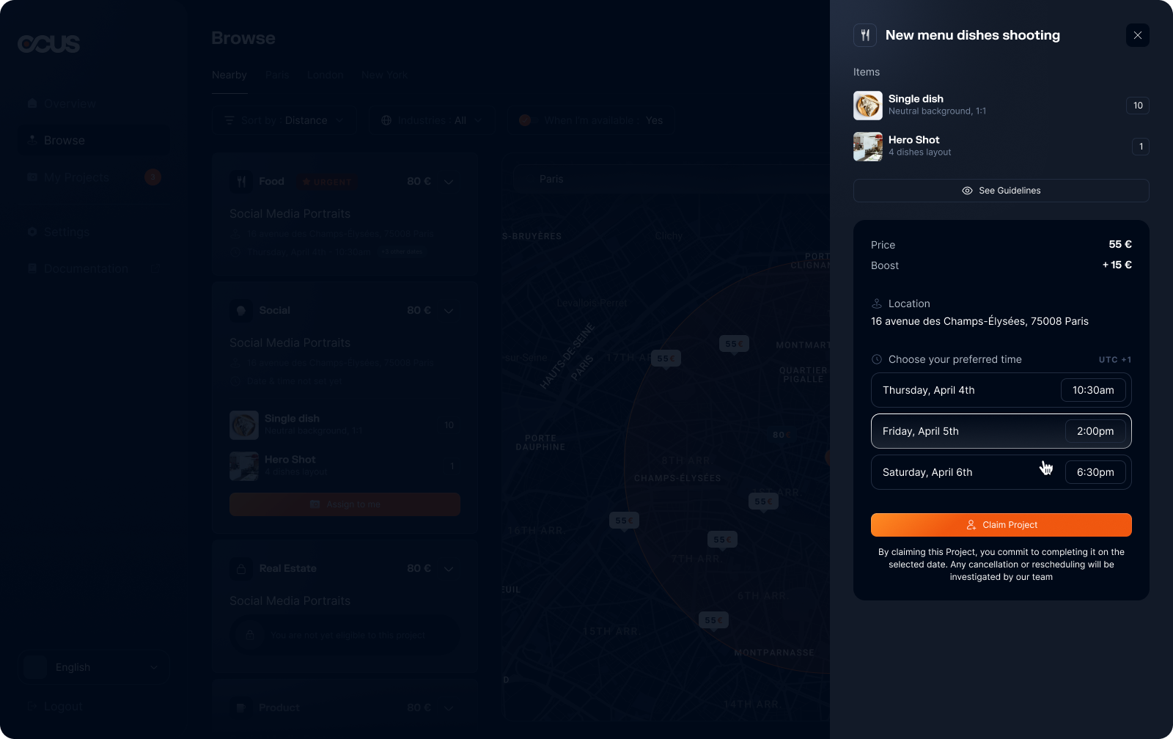Click See Guidelines button

coord(1001,191)
